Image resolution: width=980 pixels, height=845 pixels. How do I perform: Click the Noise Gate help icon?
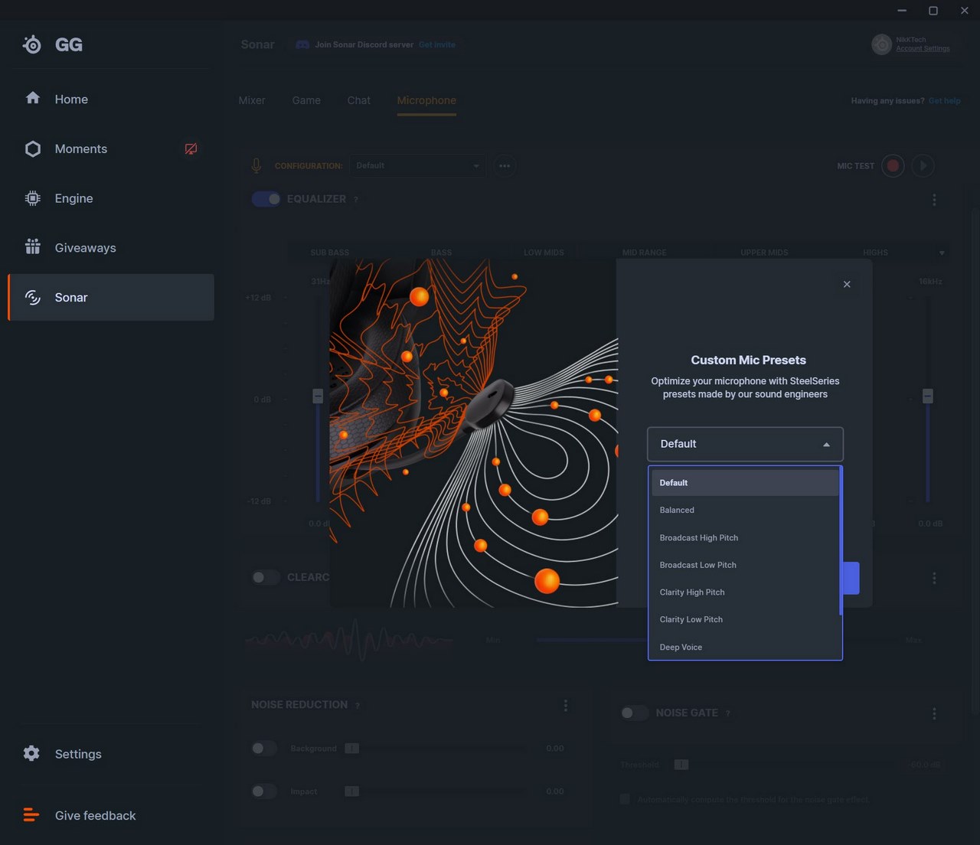(x=727, y=713)
